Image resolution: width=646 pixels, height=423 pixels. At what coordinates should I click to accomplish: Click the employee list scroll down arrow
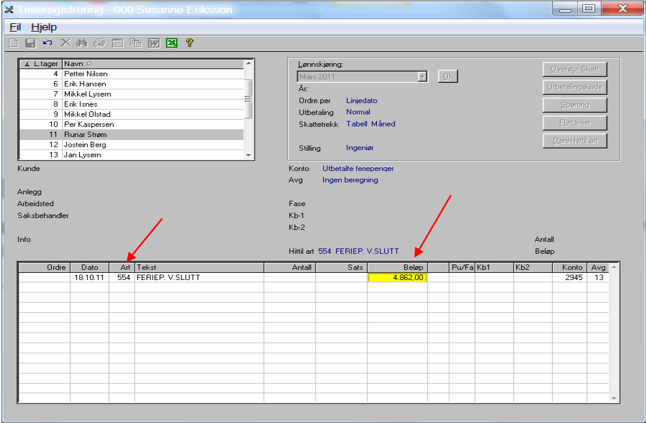(x=248, y=155)
